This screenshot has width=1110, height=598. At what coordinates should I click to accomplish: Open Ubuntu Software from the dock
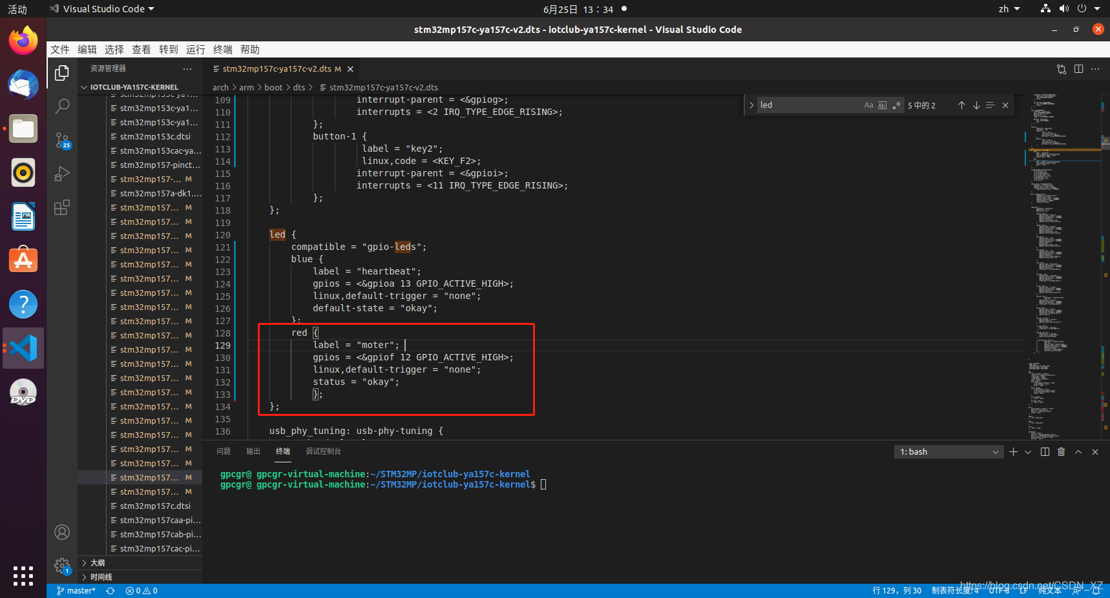(x=23, y=260)
